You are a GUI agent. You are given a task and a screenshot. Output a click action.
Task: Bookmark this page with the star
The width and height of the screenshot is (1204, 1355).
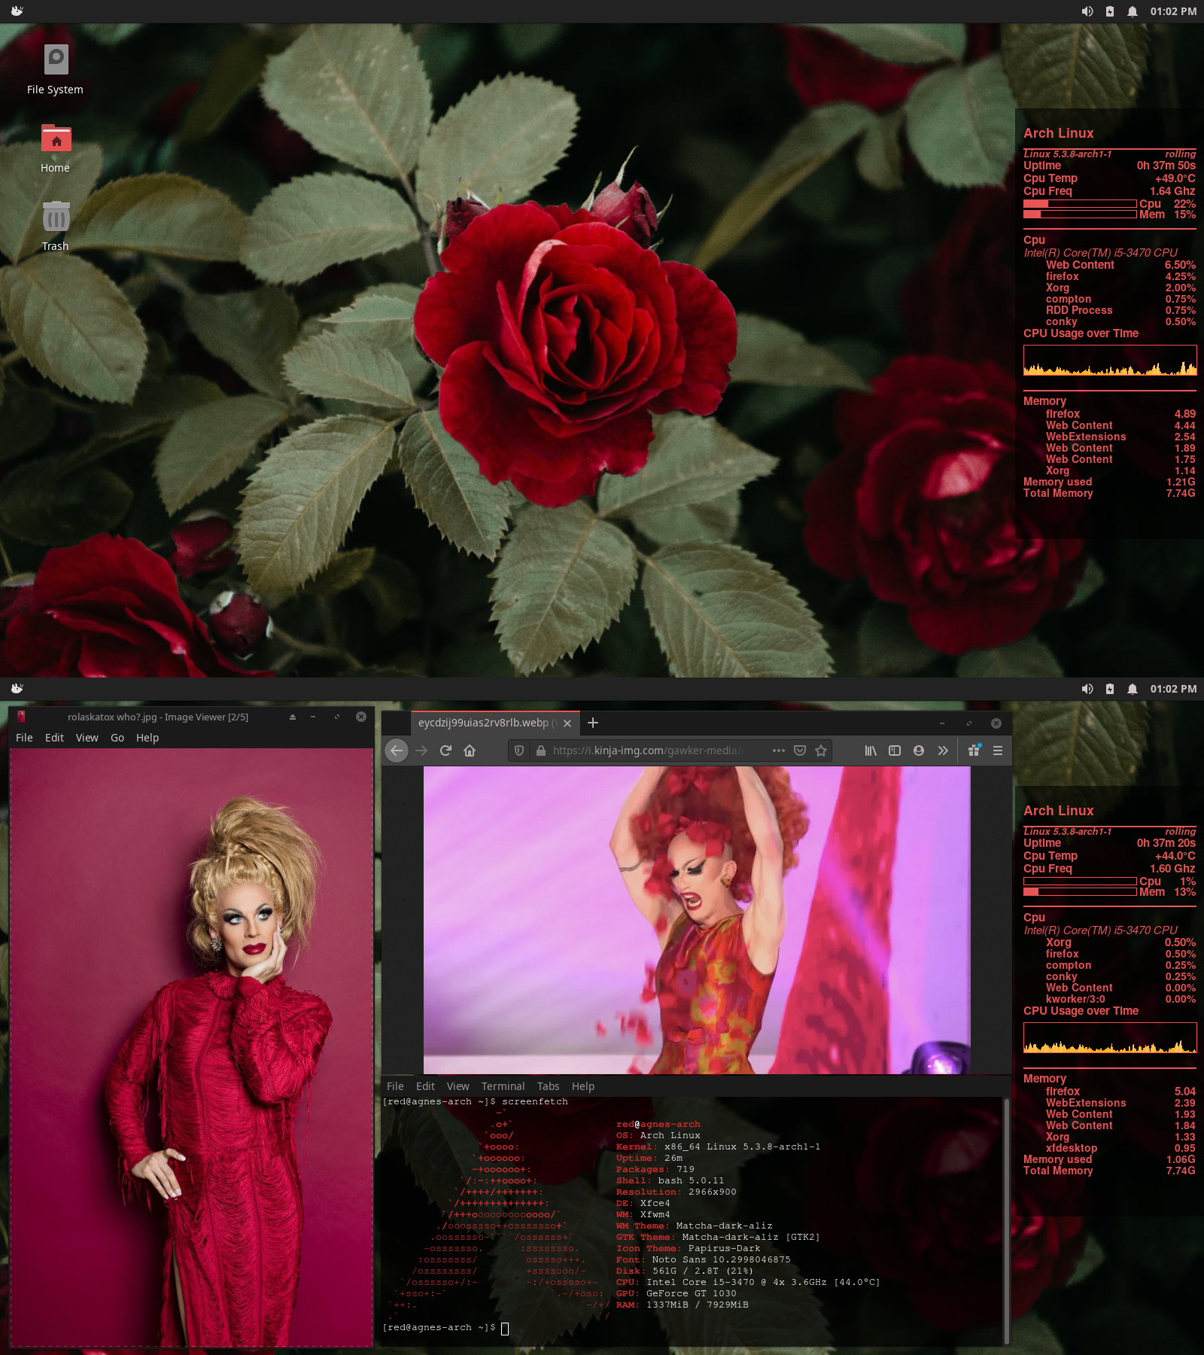tap(821, 751)
